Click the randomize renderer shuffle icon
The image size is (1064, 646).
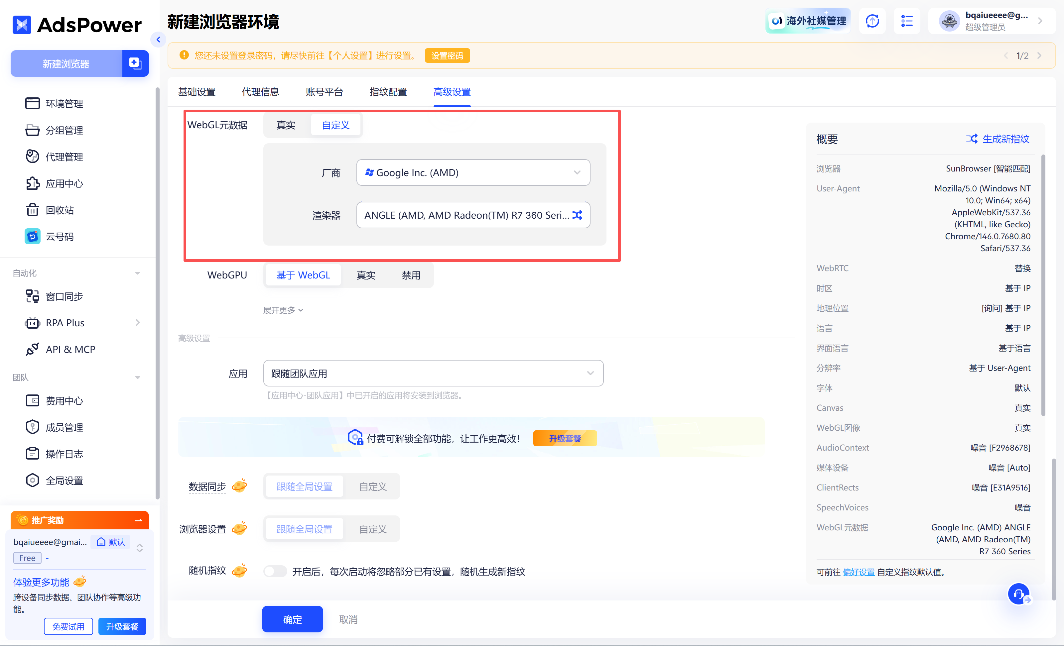[x=577, y=215]
